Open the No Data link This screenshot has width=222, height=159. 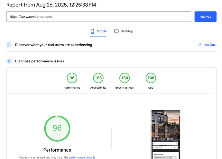[210, 45]
